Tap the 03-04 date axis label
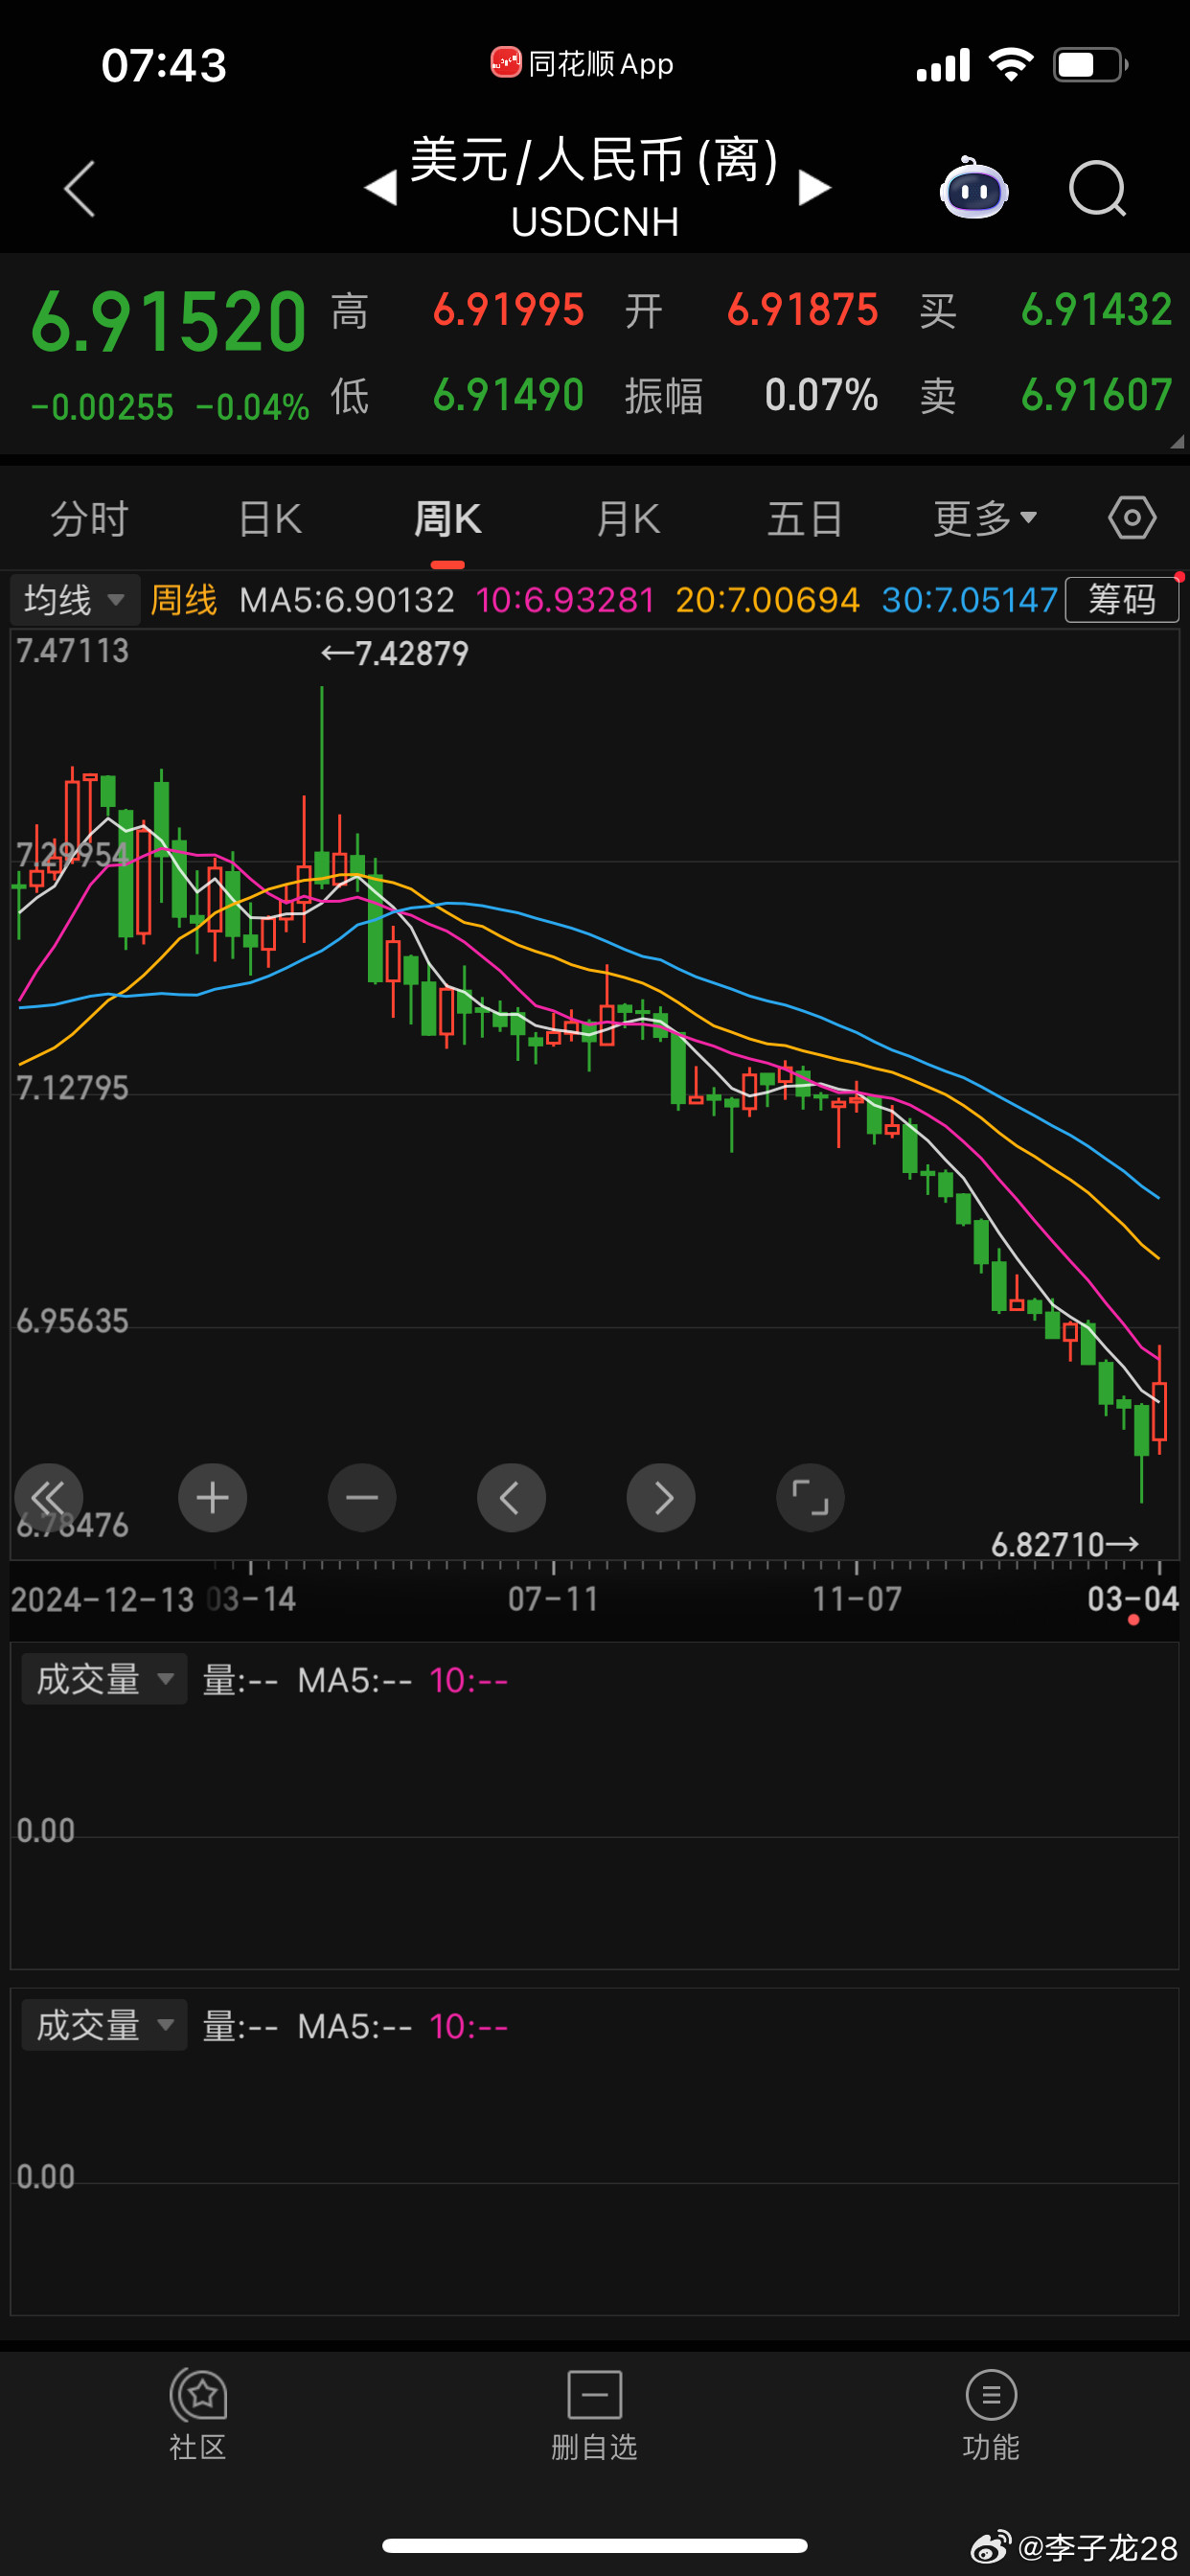Viewport: 1190px width, 2576px height. click(1133, 1599)
